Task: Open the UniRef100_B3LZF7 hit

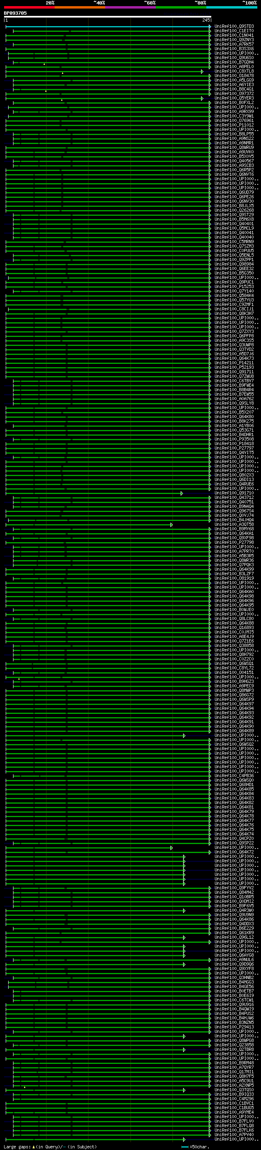Action: coord(234,574)
